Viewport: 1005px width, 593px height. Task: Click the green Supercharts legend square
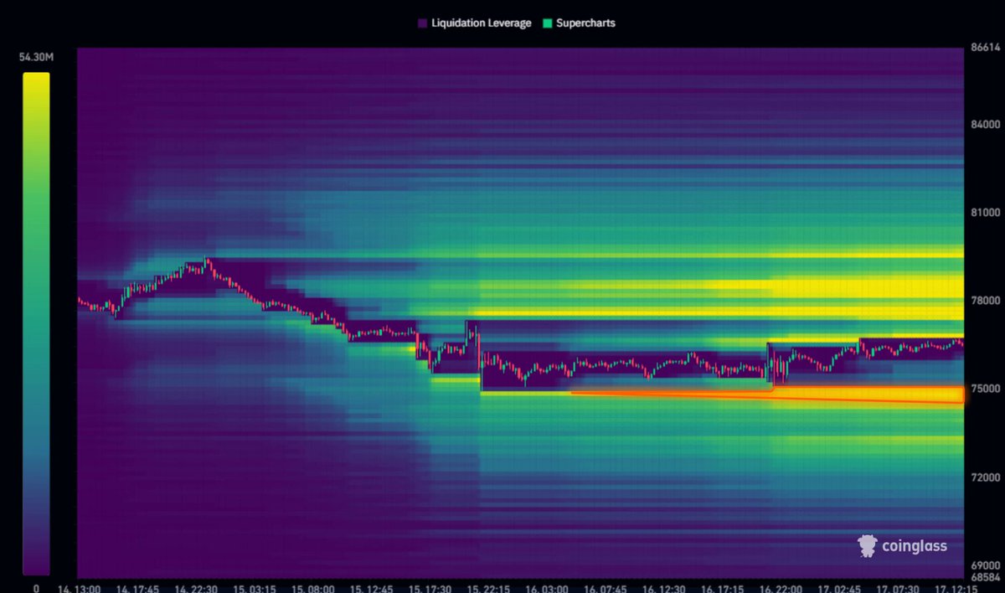point(548,23)
